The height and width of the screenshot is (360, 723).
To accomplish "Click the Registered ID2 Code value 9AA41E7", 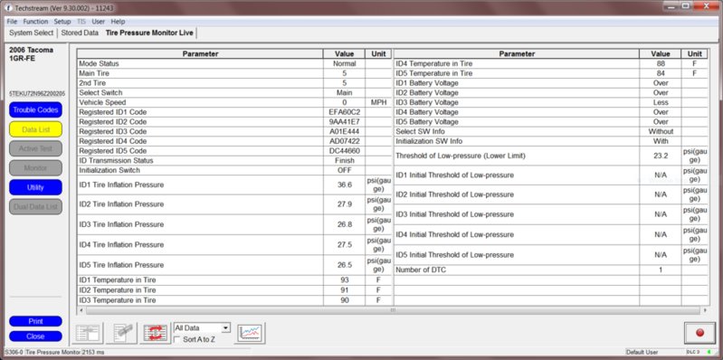I will coord(344,122).
